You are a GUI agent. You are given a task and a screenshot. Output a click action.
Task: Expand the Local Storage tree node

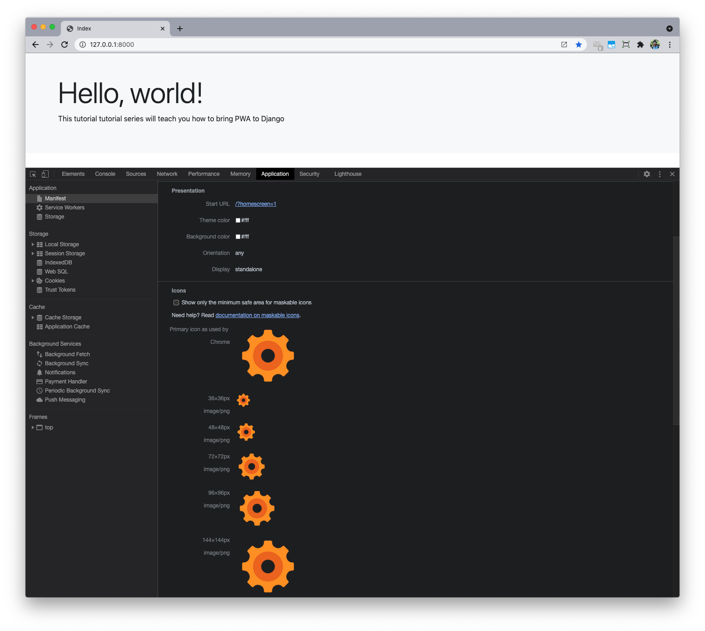[33, 244]
